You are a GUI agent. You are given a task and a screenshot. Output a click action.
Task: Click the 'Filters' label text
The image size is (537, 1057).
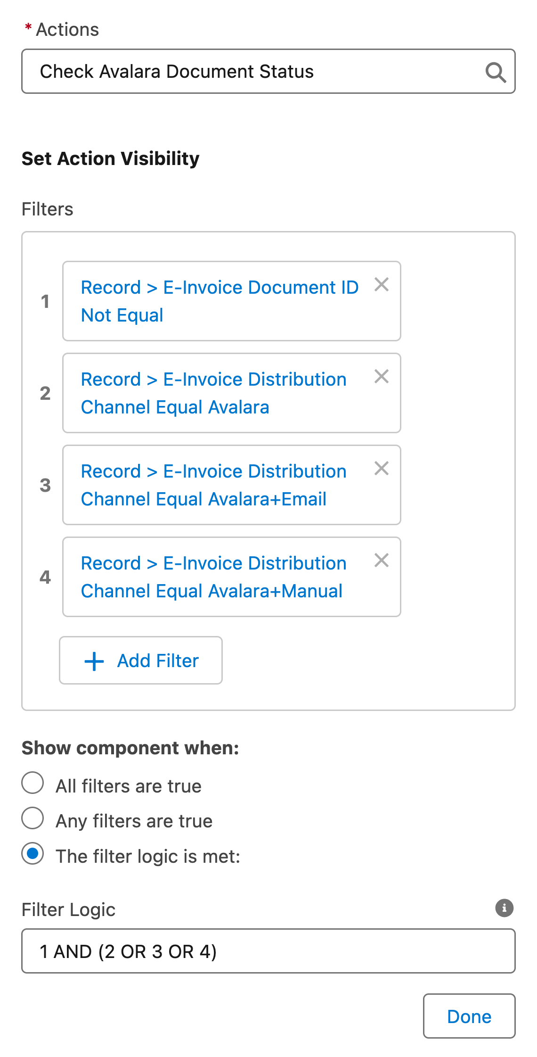point(48,209)
